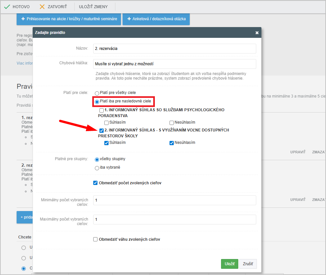Screen dimensions: 326x275
Task: Tick the unchecked Súhlasím checkbox
Action: [x=107, y=123]
